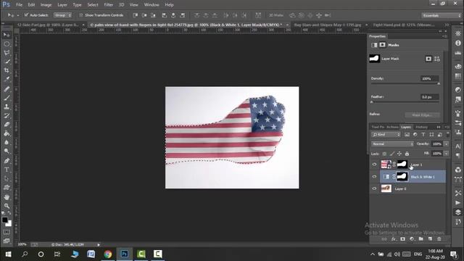The image size is (464, 261).
Task: Select the Eyedropper tool
Action: pos(7,79)
